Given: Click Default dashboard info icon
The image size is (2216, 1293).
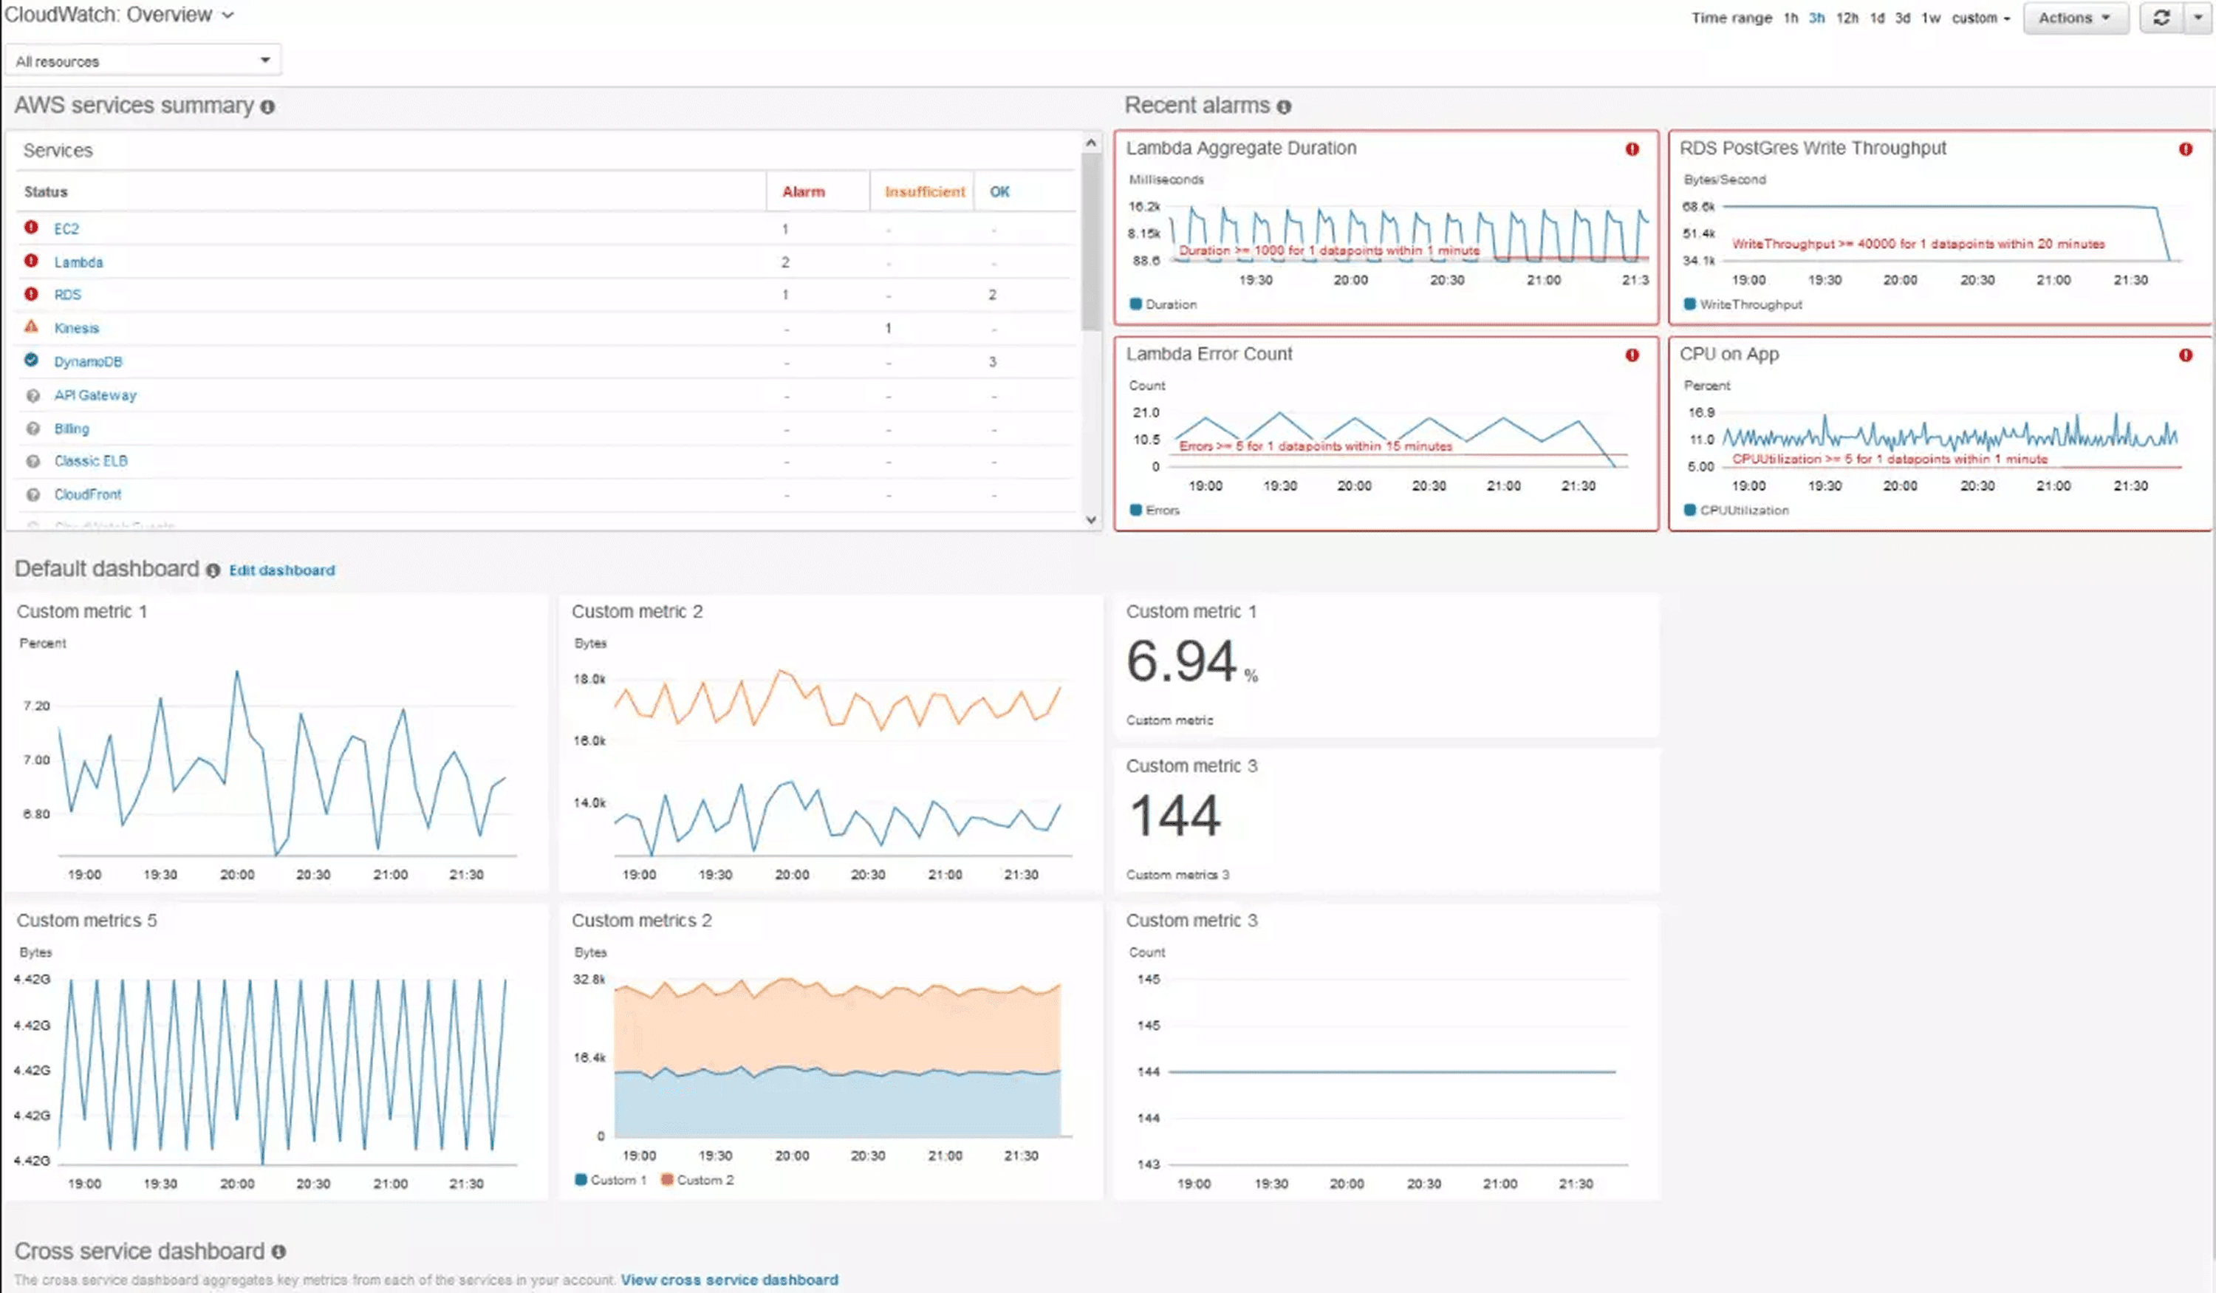Looking at the screenshot, I should [213, 571].
